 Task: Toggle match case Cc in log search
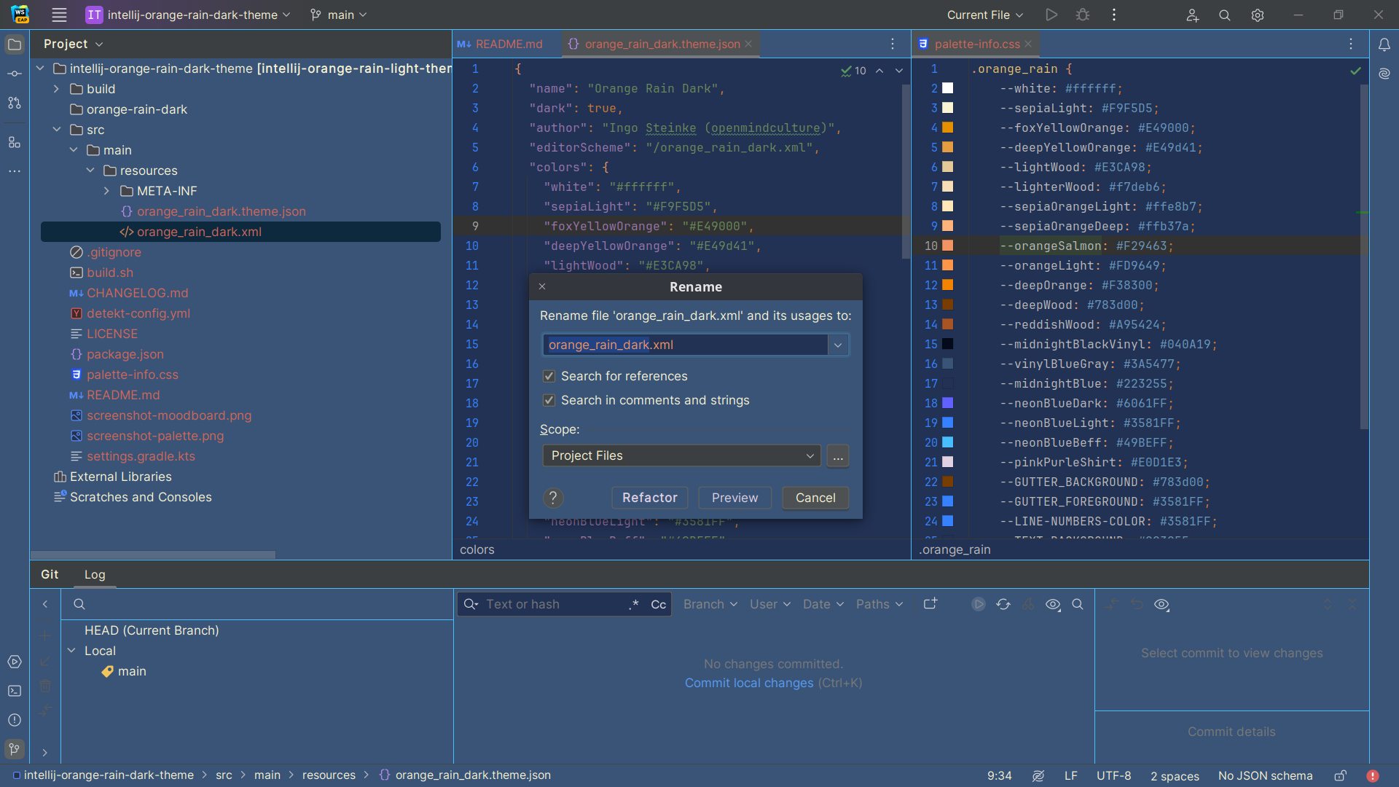(x=659, y=604)
